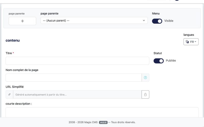This screenshot has width=204, height=127.
Task: Click the v4.0.0 version badge in footer
Action: tap(103, 122)
